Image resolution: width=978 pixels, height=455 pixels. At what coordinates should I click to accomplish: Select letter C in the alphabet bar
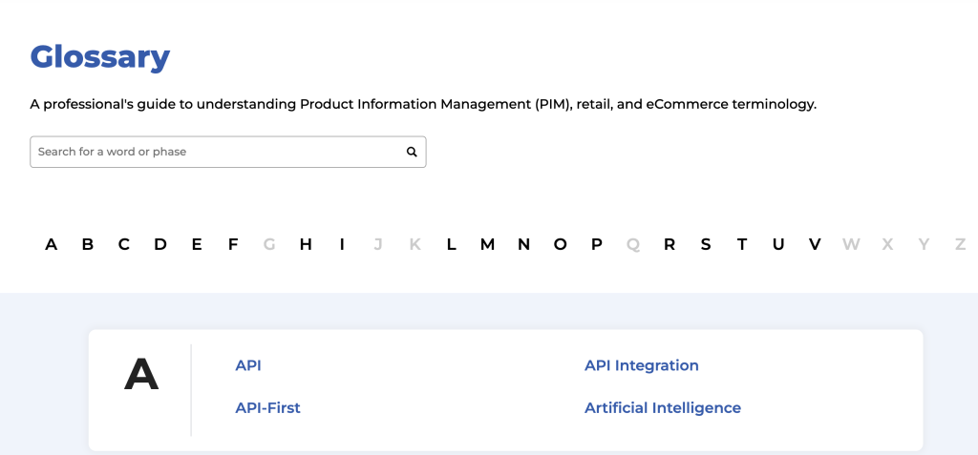coord(123,244)
